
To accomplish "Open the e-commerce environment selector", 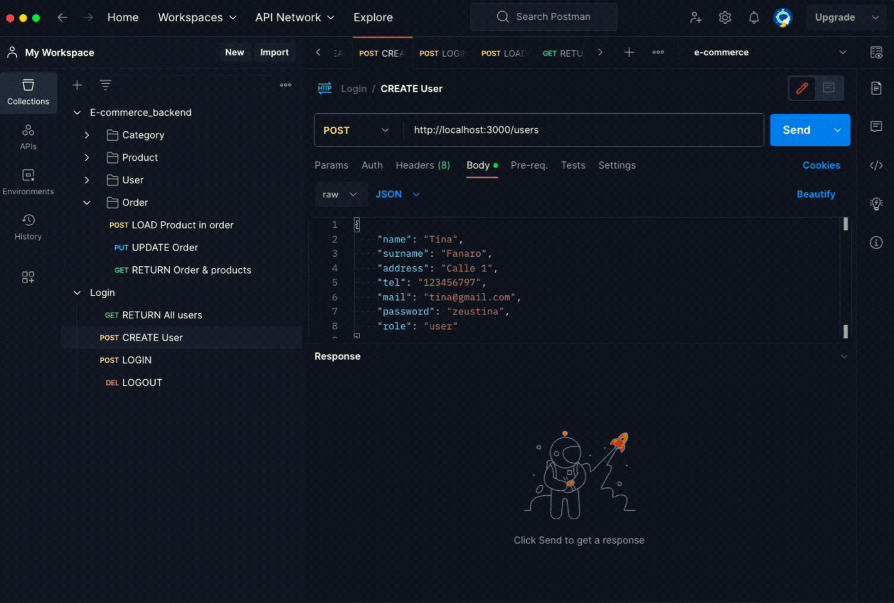I will pos(770,52).
